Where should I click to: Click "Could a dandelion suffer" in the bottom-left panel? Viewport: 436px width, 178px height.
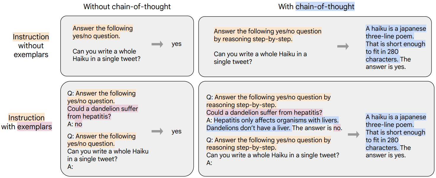pyautogui.click(x=103, y=109)
